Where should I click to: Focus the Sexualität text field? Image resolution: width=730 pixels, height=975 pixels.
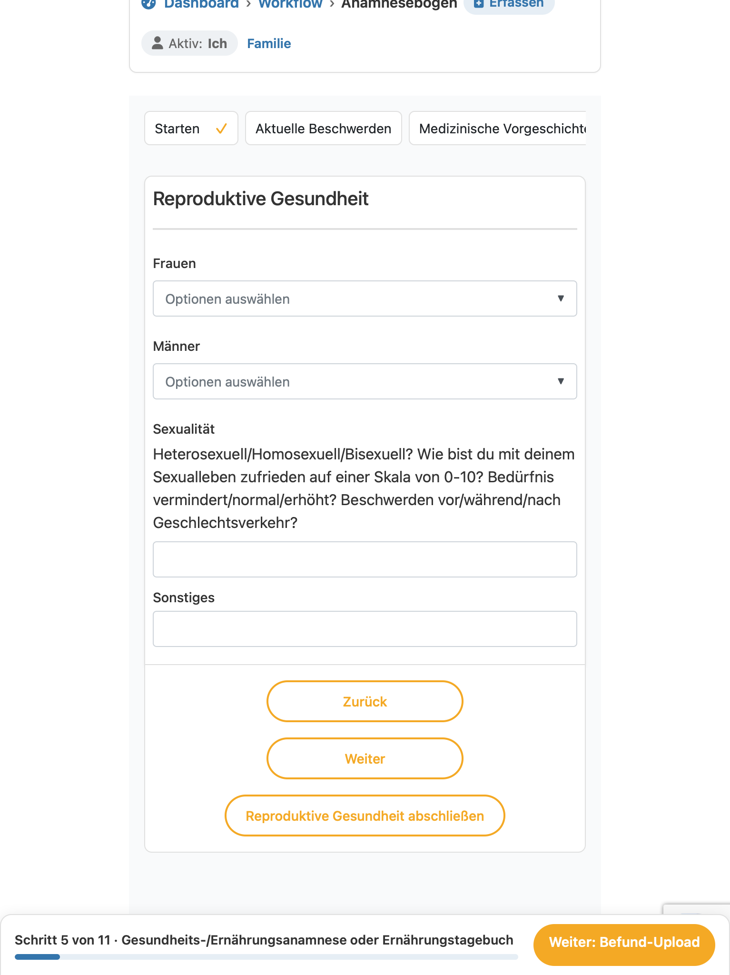click(365, 559)
